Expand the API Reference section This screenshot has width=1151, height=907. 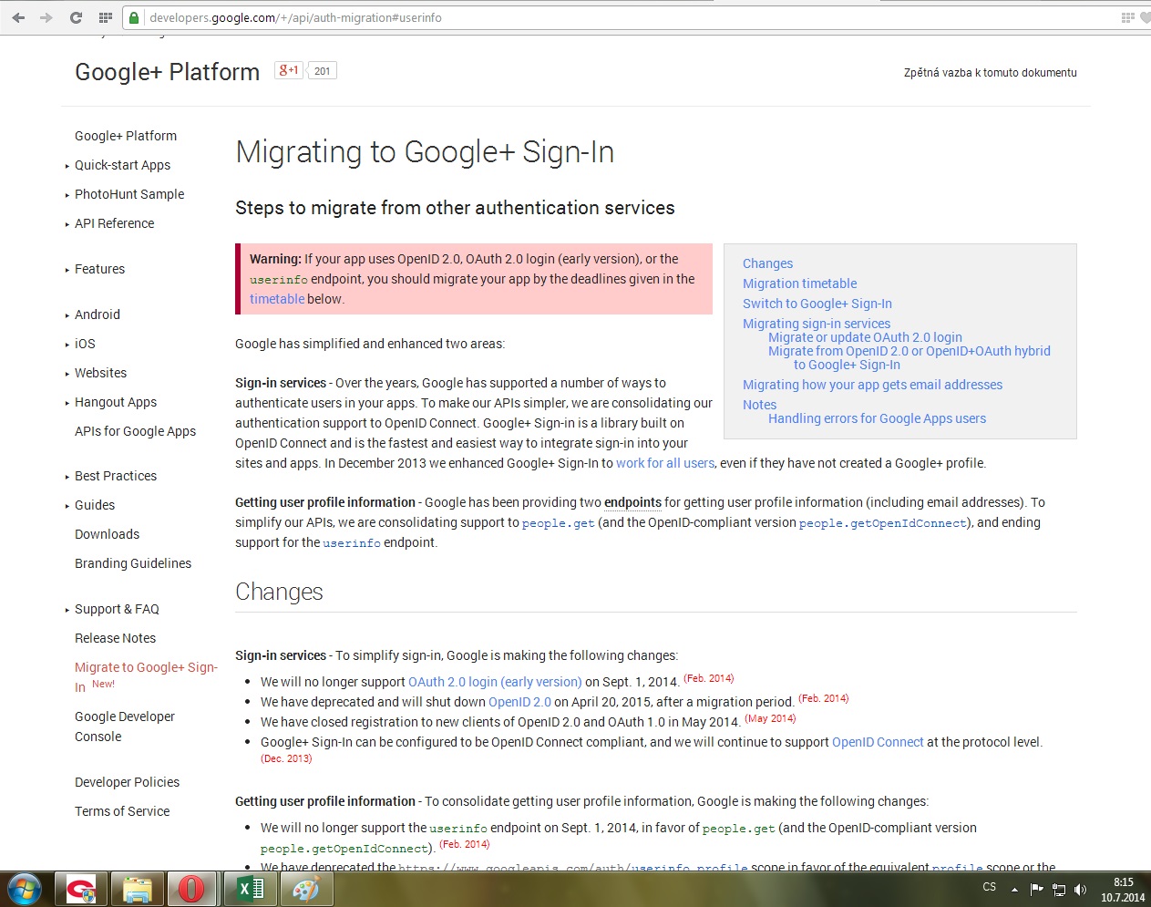point(114,223)
